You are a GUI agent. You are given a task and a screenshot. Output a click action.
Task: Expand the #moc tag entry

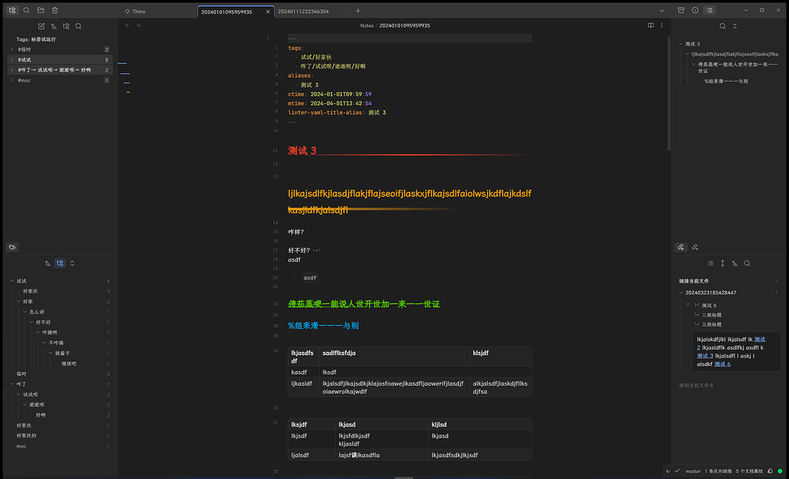[x=12, y=79]
